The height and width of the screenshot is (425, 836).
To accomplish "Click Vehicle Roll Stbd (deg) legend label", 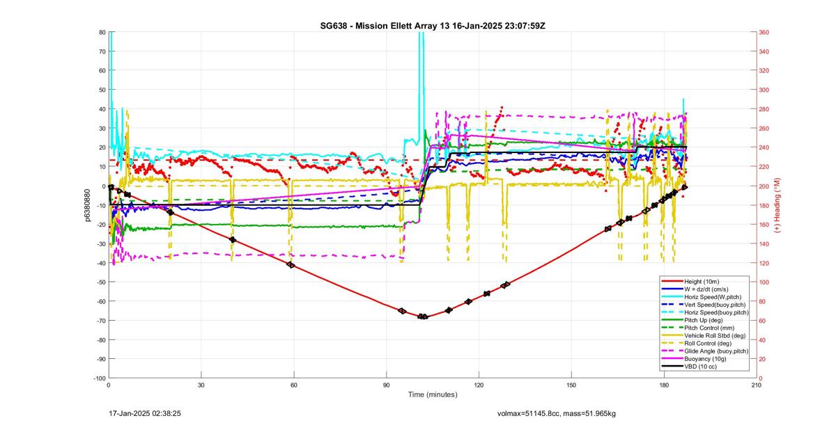I will 715,336.
